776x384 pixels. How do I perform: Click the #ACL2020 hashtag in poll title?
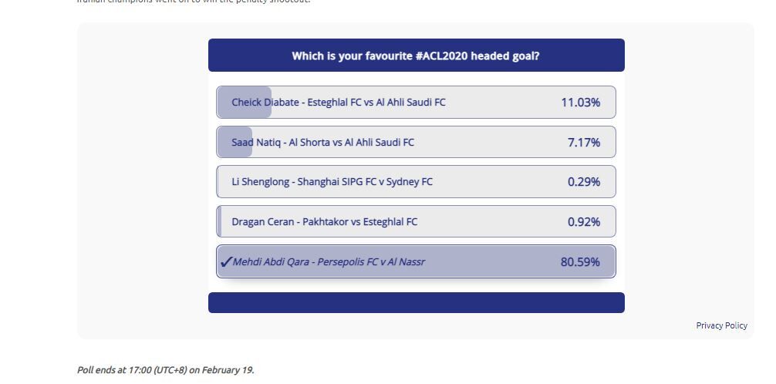tap(422, 56)
